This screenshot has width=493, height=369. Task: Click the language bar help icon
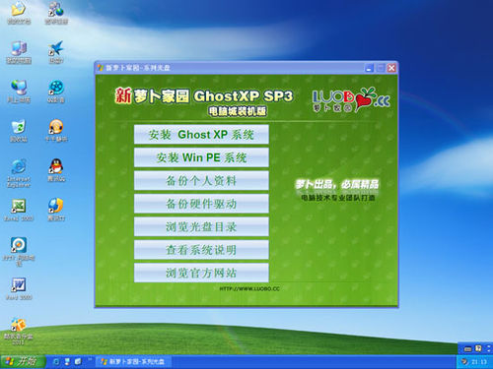point(478,348)
